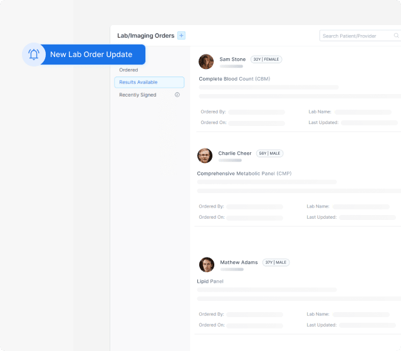
Task: Open Mathew Adams's profile photo
Action: 207,265
